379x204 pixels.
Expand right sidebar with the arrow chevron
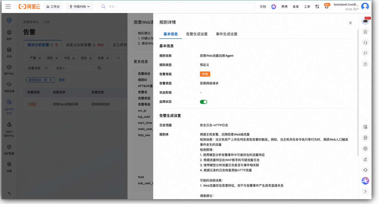click(365, 191)
